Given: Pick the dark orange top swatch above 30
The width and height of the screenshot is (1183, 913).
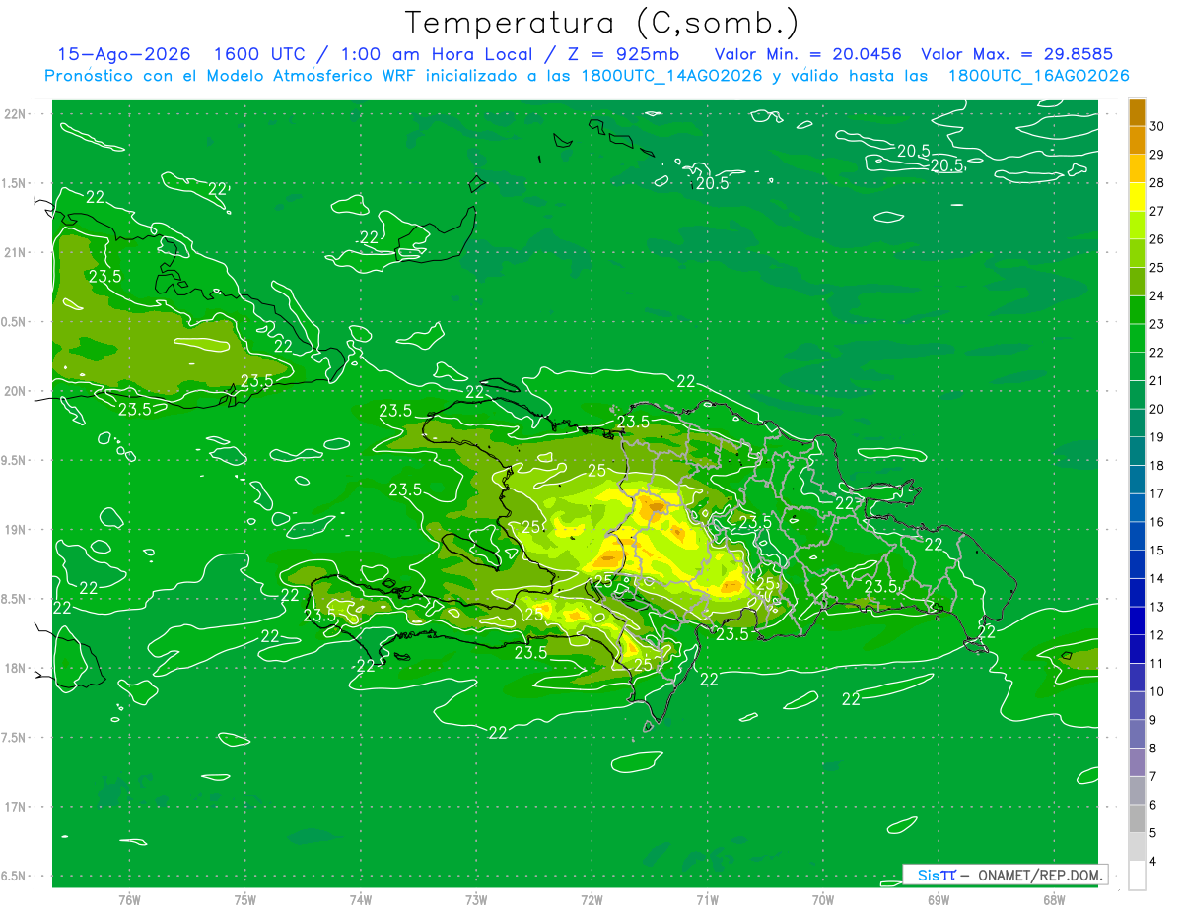Looking at the screenshot, I should pyautogui.click(x=1137, y=112).
